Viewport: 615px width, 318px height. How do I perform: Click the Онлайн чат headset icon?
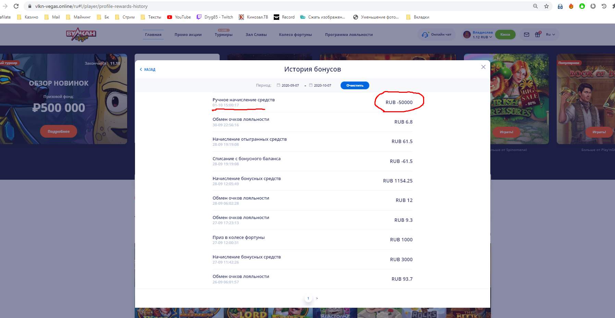tap(425, 35)
